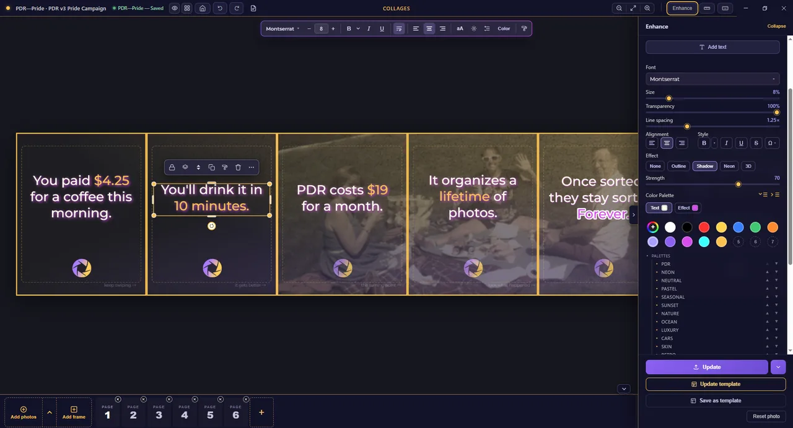
Task: Open more options ellipsis on text box toolbar
Action: [x=251, y=167]
